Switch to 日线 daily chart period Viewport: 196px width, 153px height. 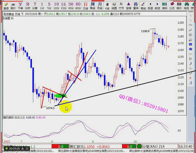point(85,6)
